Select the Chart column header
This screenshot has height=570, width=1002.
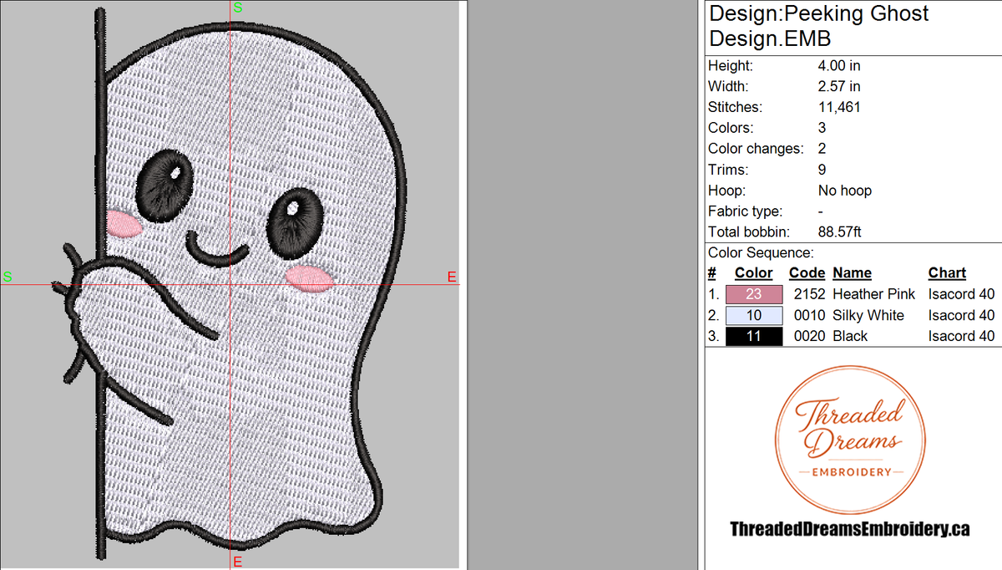(x=947, y=273)
